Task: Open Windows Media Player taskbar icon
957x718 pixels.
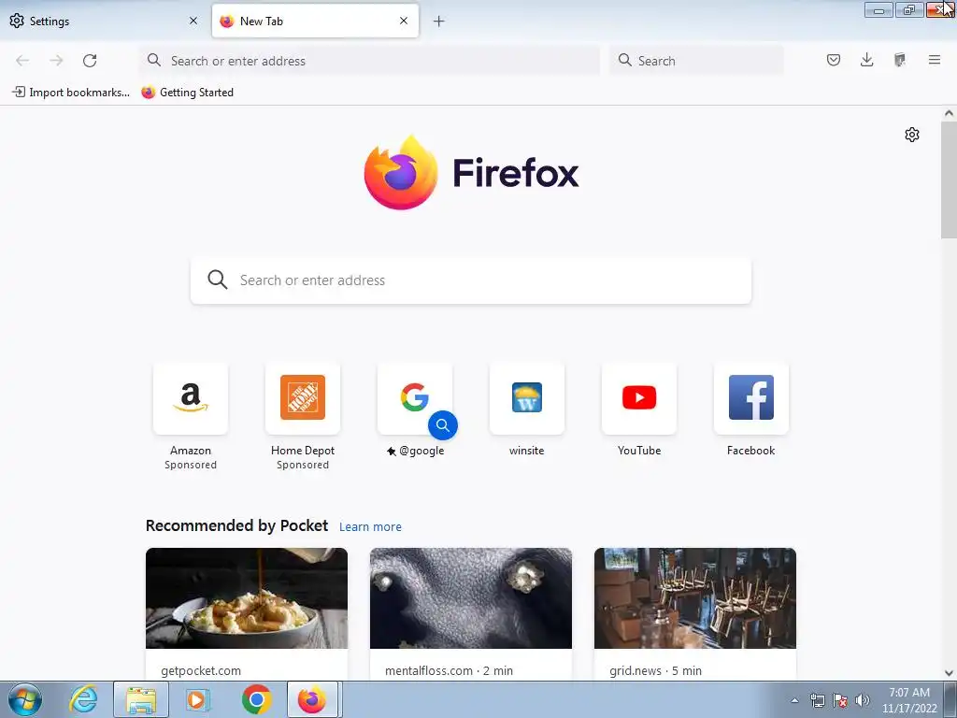Action: pos(196,699)
